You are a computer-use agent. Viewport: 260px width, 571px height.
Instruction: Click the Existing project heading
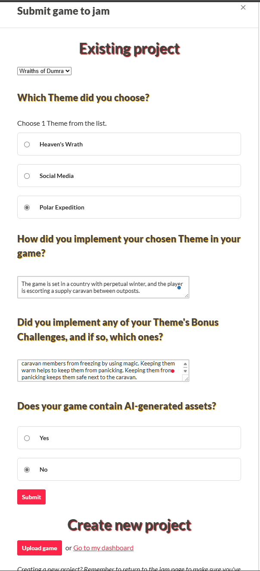pyautogui.click(x=129, y=49)
